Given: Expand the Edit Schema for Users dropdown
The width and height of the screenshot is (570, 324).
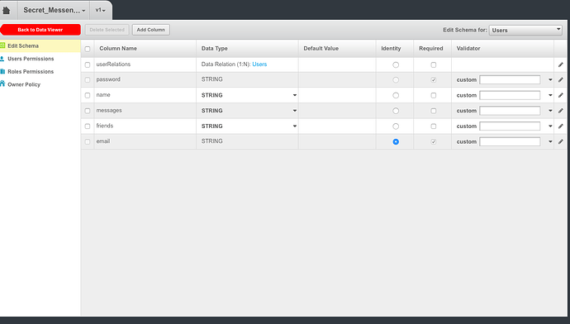Looking at the screenshot, I should coord(525,31).
